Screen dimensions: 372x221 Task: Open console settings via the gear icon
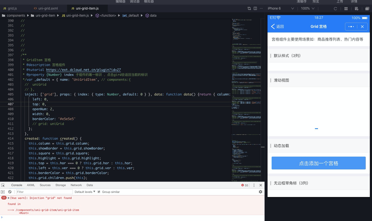coord(260,192)
